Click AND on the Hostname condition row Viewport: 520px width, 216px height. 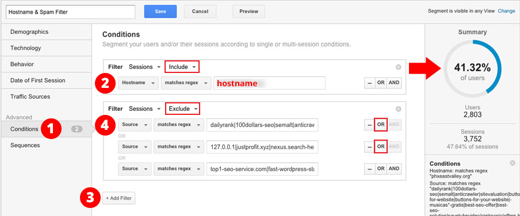pyautogui.click(x=393, y=83)
